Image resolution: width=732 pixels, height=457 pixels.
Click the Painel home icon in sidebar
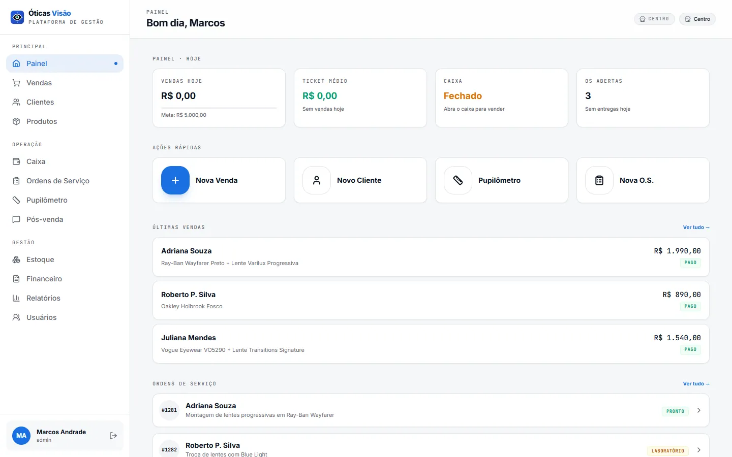(16, 63)
